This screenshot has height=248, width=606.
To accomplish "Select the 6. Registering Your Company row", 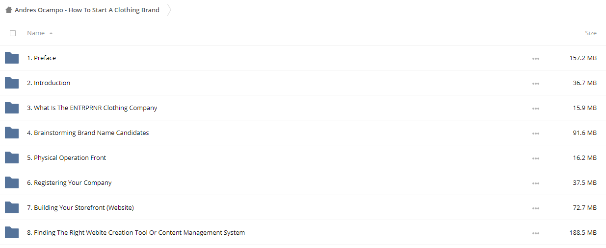I will (303, 182).
